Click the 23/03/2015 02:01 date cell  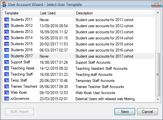(54, 99)
